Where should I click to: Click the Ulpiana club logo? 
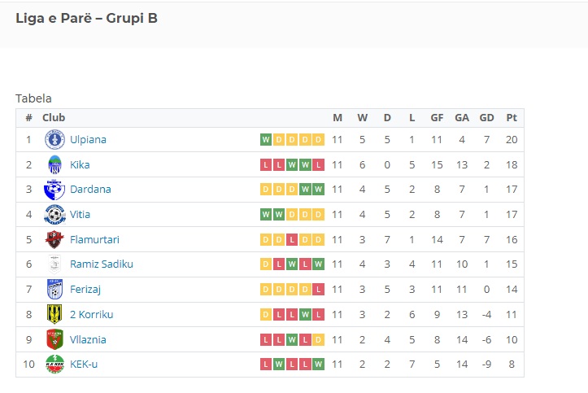click(x=54, y=139)
